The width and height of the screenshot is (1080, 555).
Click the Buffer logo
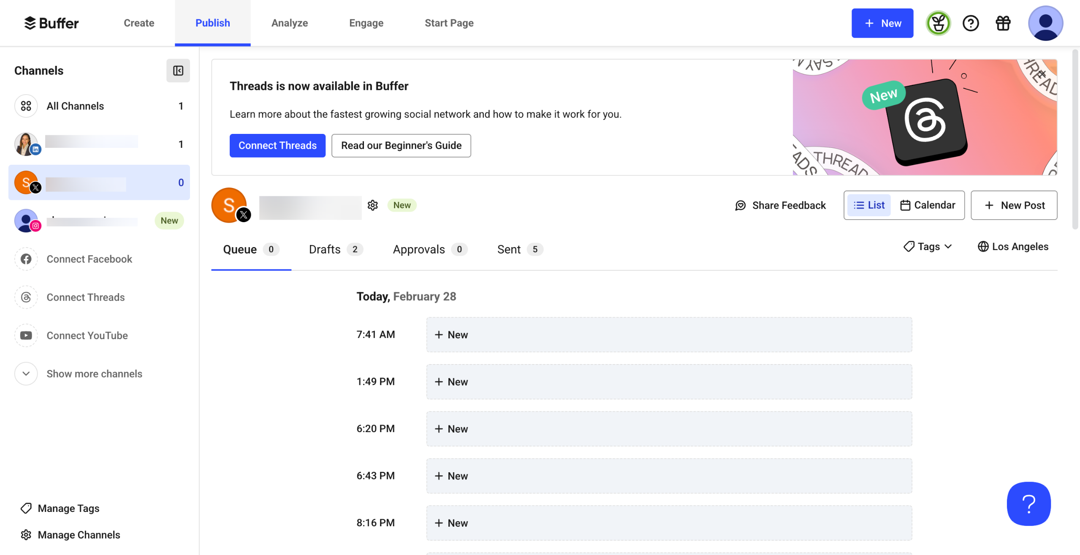(x=51, y=23)
